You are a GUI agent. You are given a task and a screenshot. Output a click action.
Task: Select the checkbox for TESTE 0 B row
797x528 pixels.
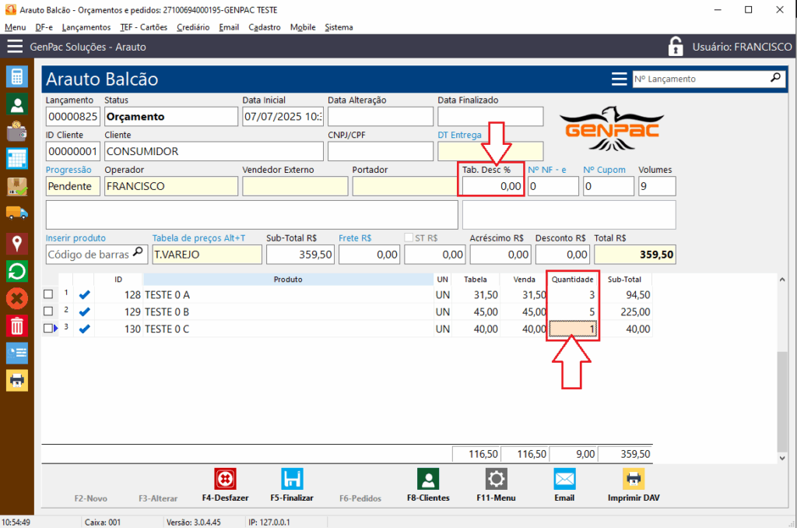pos(48,312)
